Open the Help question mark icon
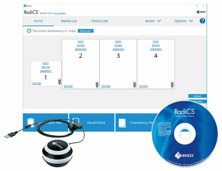Screen dimensions: 222x171 (202, 21)
